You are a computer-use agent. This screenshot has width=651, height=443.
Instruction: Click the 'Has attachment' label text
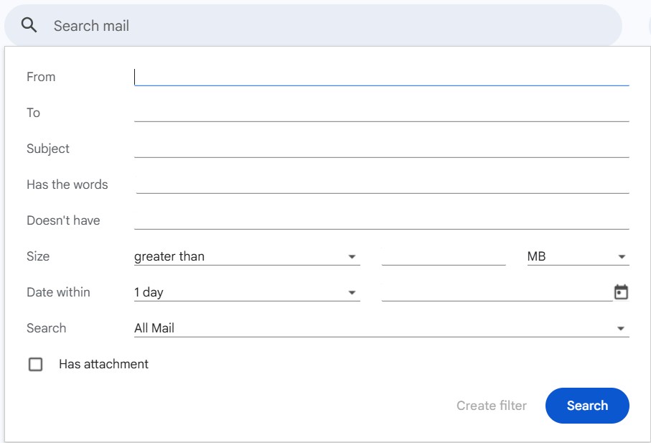click(x=103, y=364)
